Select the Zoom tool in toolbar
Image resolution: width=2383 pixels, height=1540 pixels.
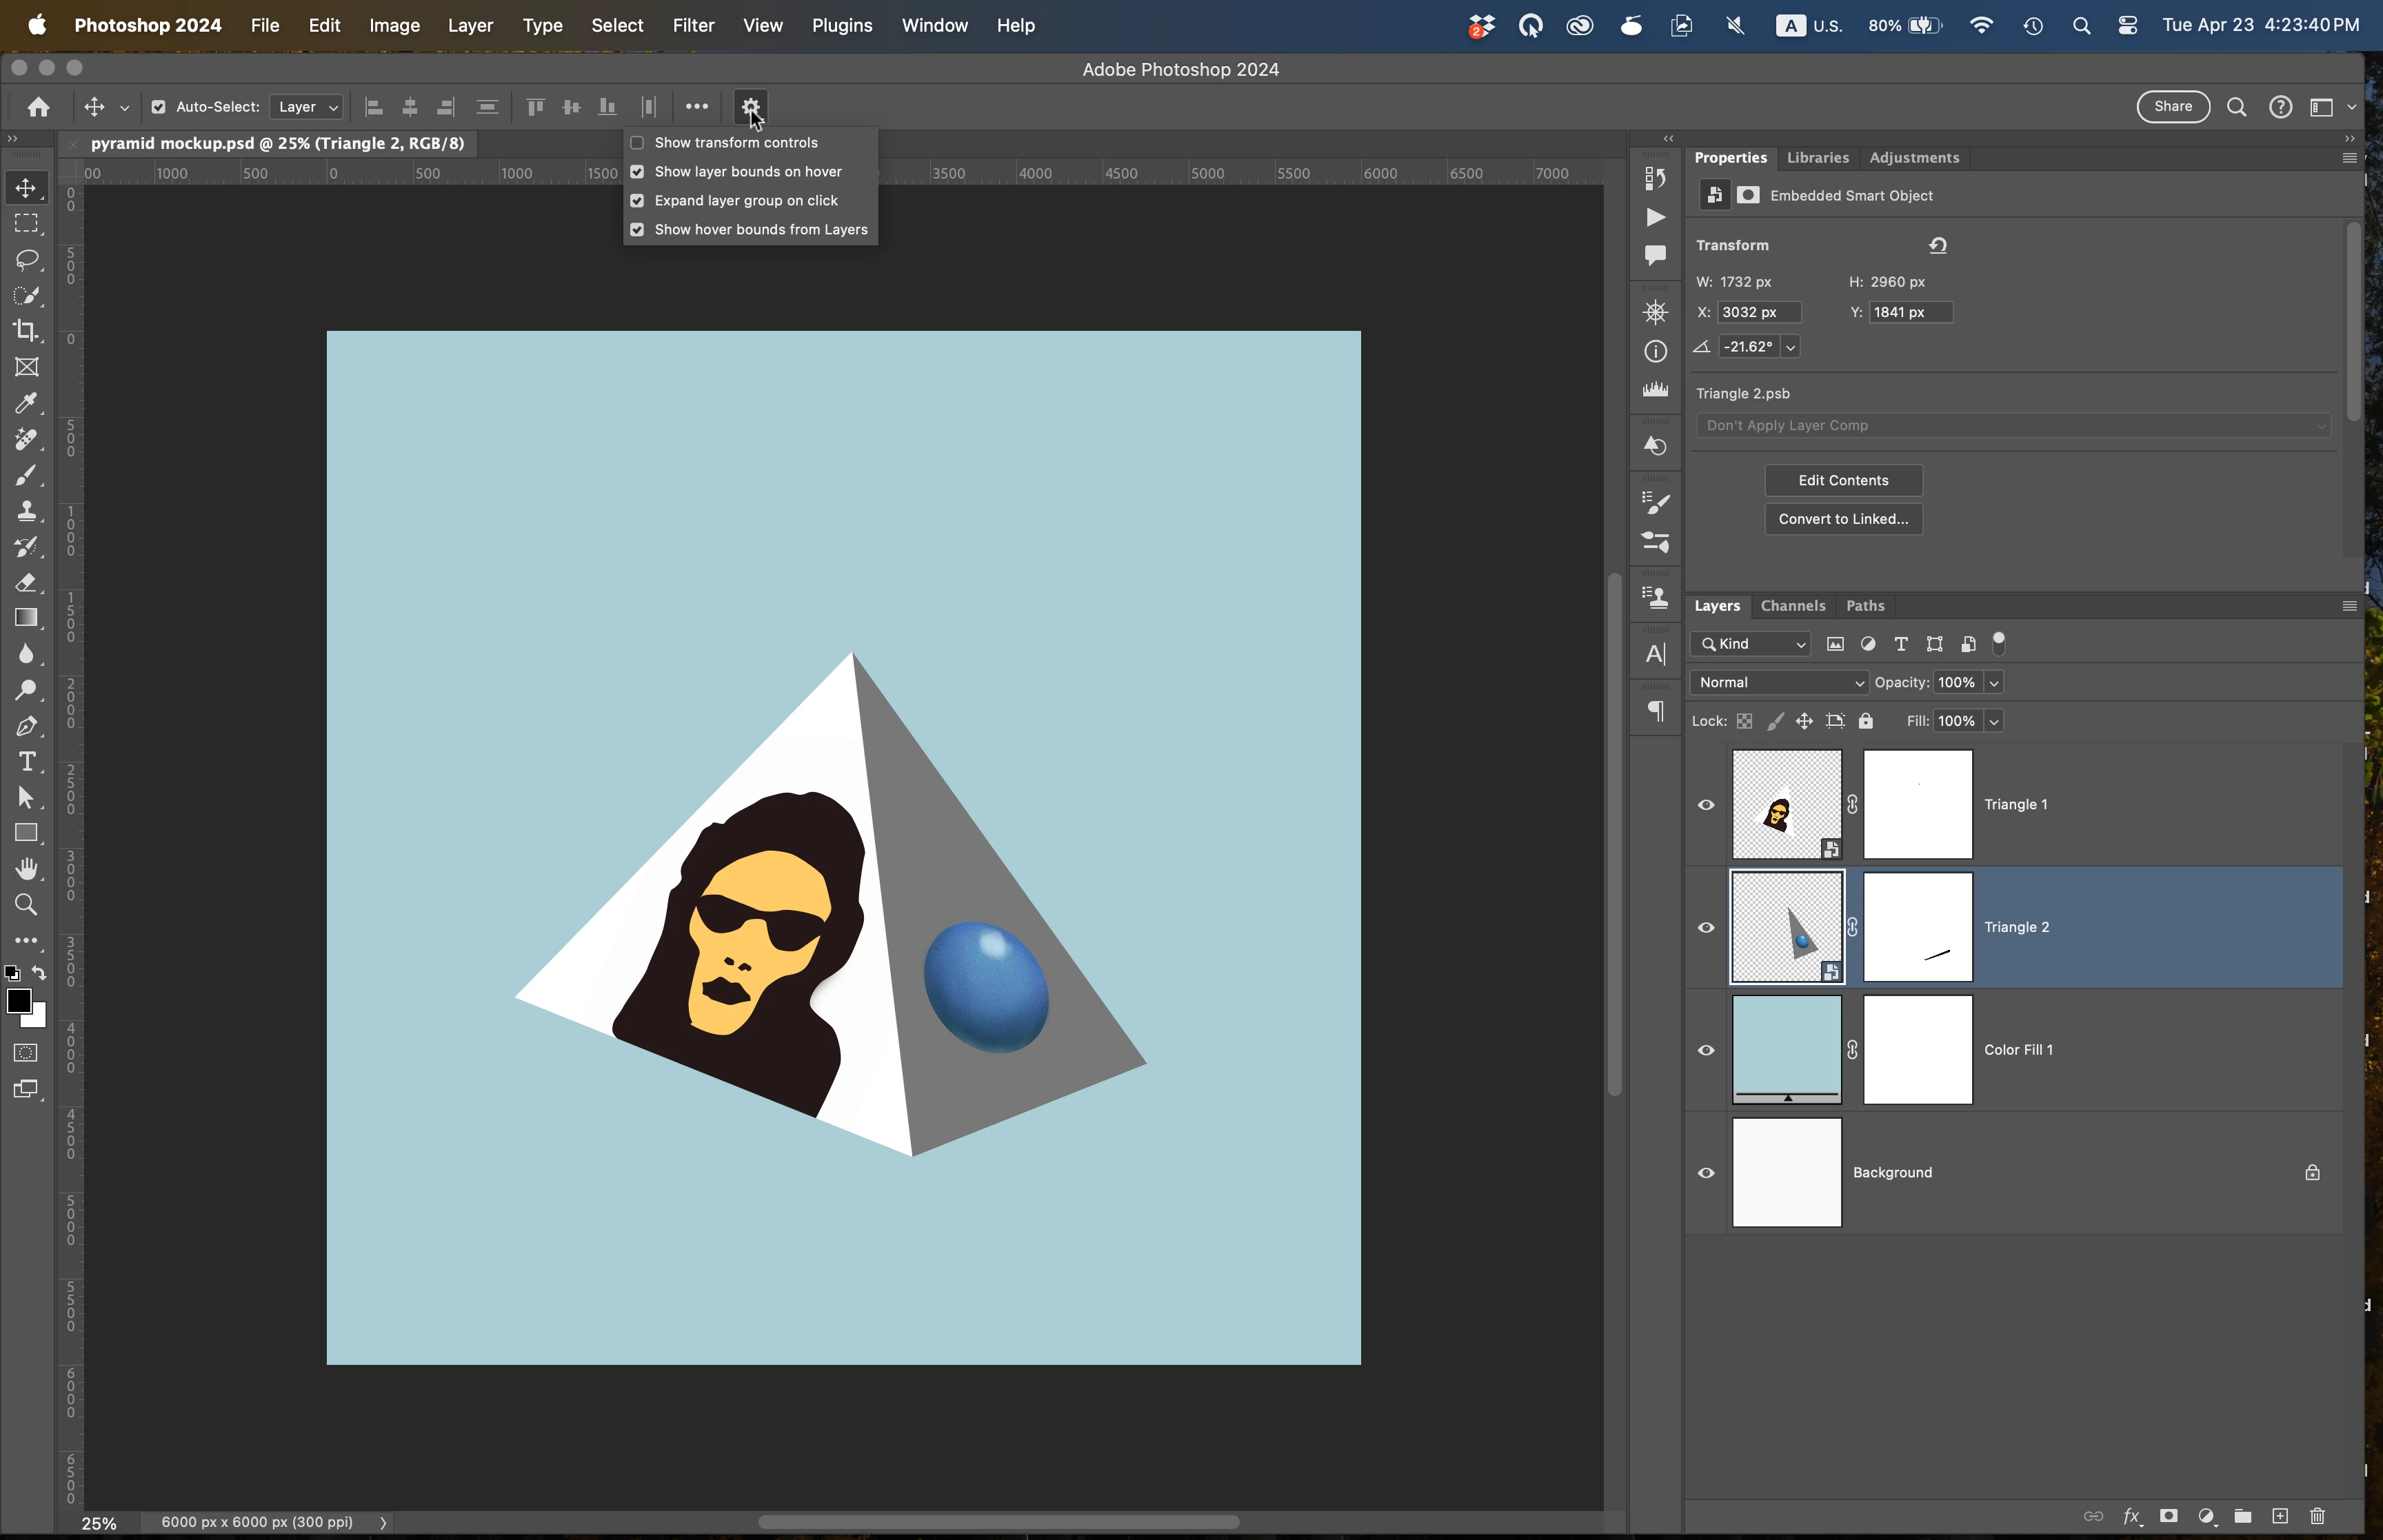coord(27,905)
